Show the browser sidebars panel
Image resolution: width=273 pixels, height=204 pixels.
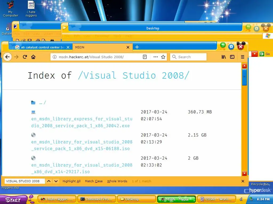point(232,57)
